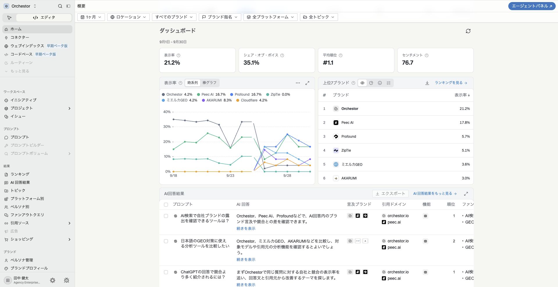
Task: Click the 上位7ブランド info icon
Action: (x=353, y=83)
